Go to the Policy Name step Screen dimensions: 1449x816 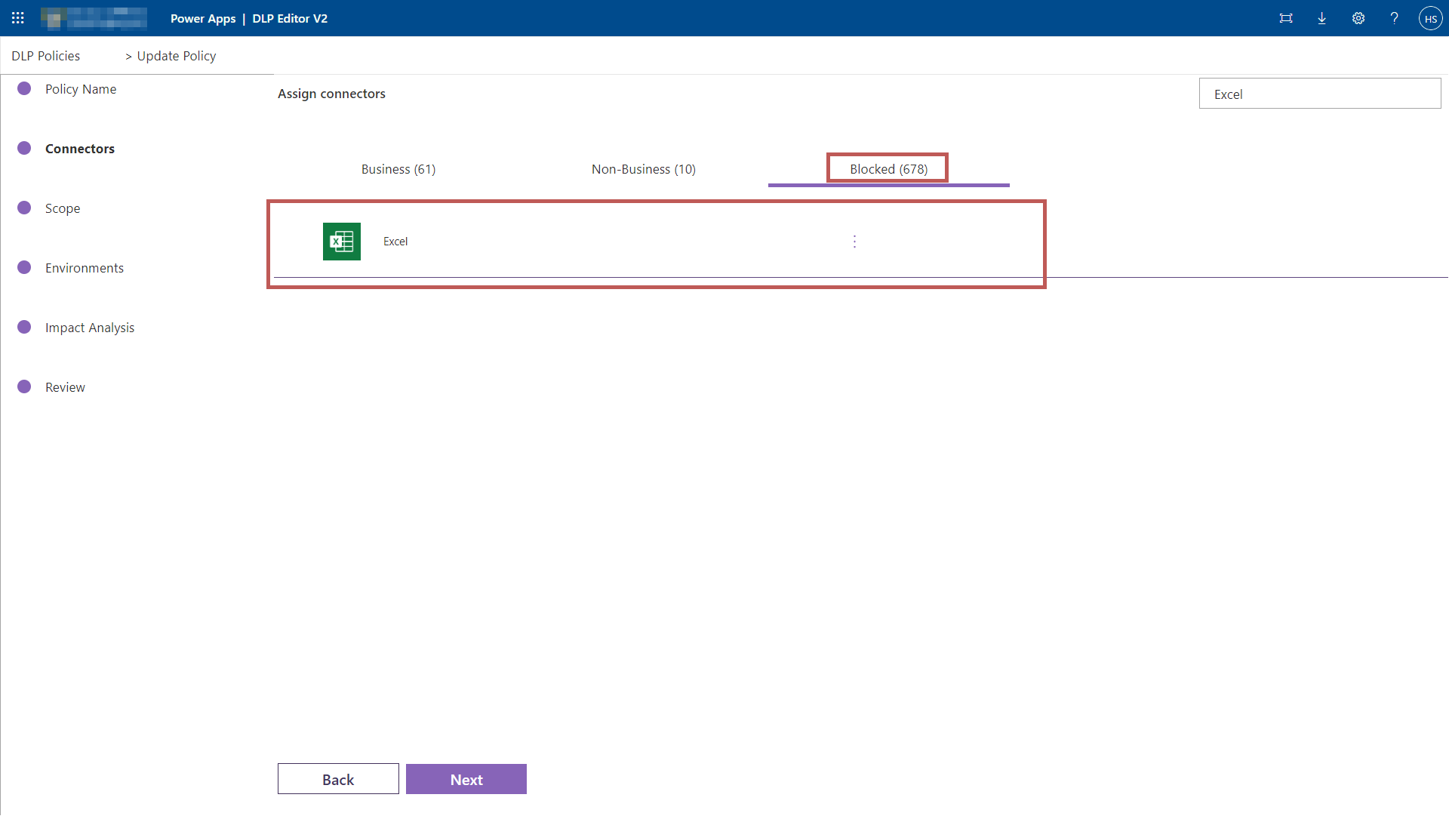pos(81,89)
